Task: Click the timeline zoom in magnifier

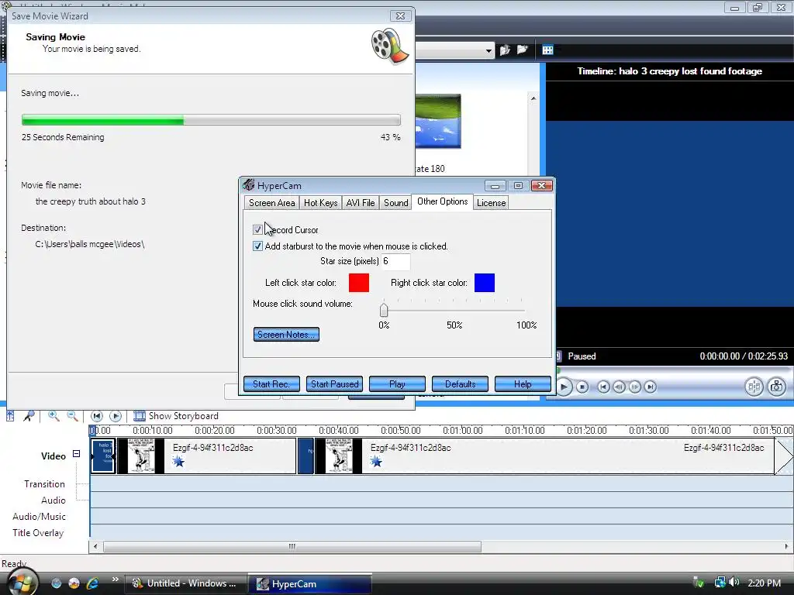Action: (x=54, y=416)
